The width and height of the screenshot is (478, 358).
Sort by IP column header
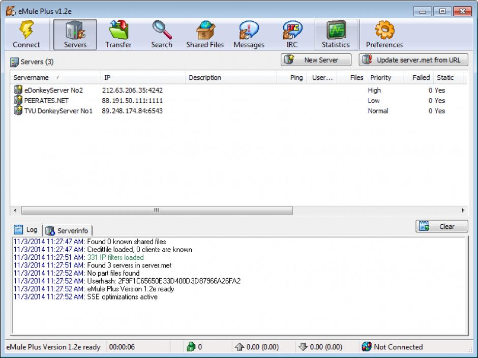pos(143,77)
